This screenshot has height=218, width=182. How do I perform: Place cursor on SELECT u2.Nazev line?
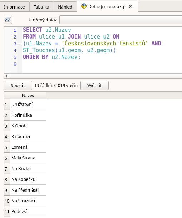(x=47, y=30)
